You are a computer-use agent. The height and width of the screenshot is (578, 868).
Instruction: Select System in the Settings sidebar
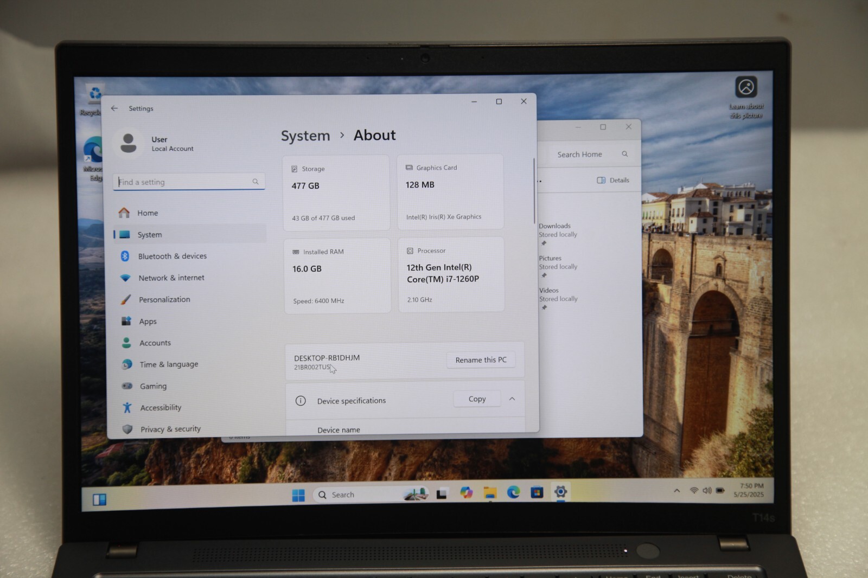coord(190,235)
